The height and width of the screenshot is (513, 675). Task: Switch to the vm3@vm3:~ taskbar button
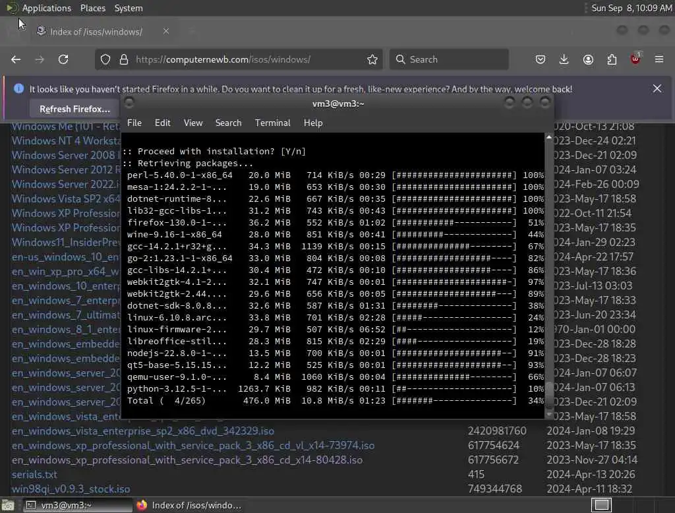(78, 505)
